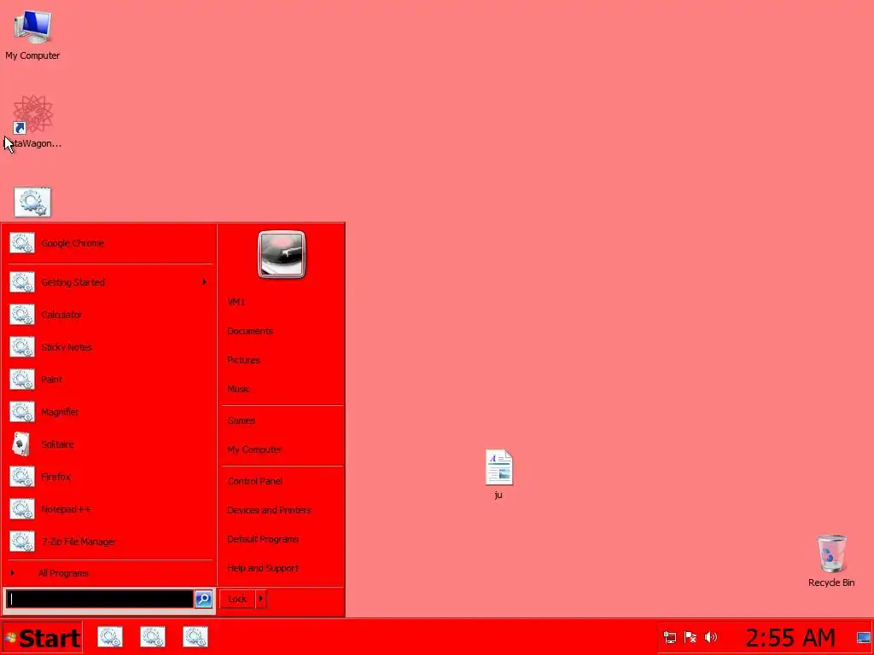Viewport: 874px width, 655px height.
Task: Launch Calculator from Start menu
Action: [x=110, y=315]
